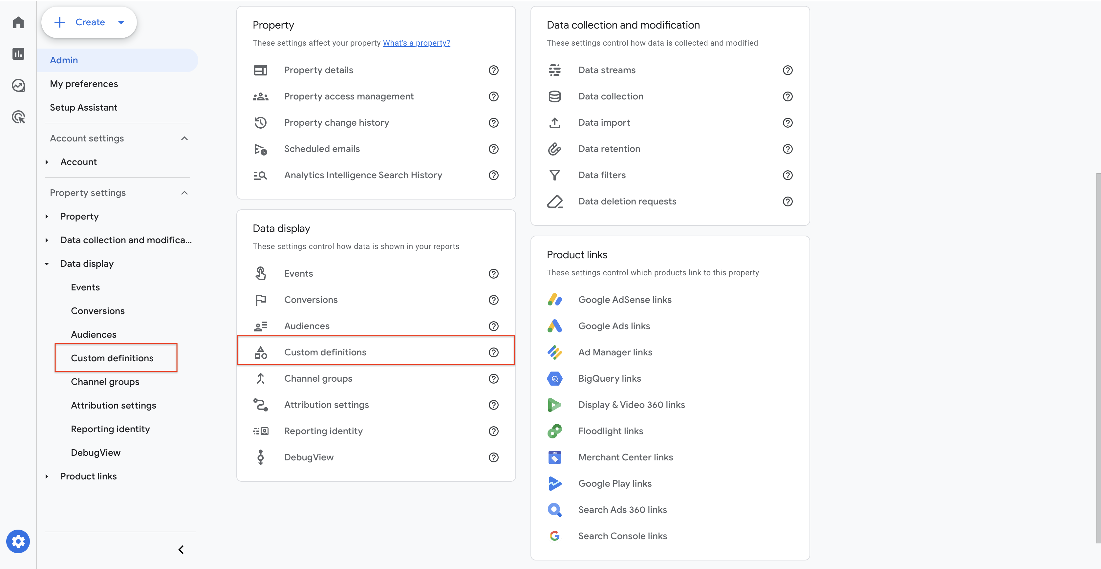The image size is (1101, 569).
Task: Expand the Account tree arrow
Action: click(x=47, y=162)
